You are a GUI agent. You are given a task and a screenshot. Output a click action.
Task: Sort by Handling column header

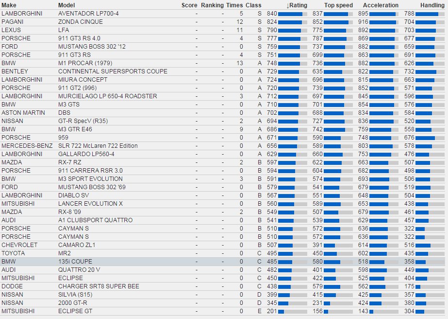coord(432,5)
